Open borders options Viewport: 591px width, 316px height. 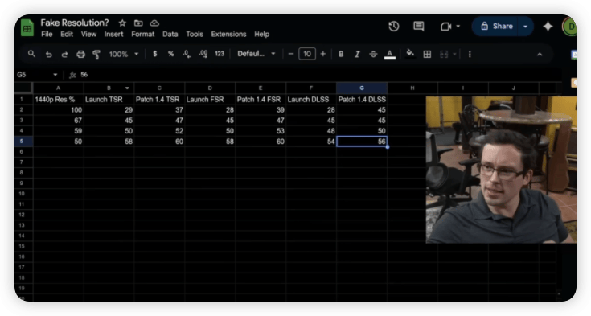click(x=427, y=55)
